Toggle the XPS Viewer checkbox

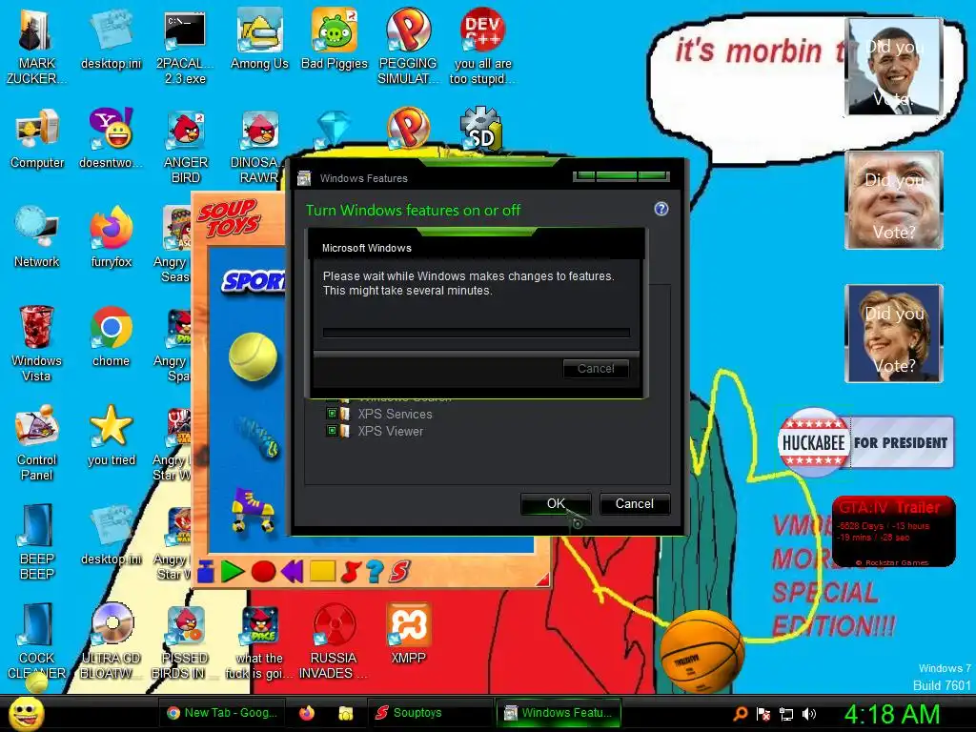click(x=332, y=431)
